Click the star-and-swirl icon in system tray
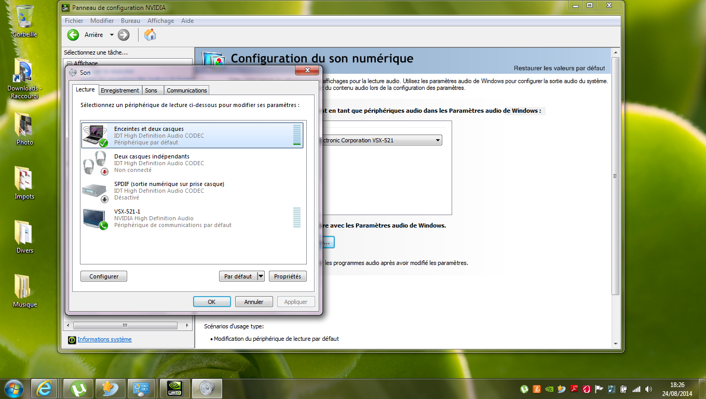Viewport: 706px width, 399px height. click(x=562, y=389)
